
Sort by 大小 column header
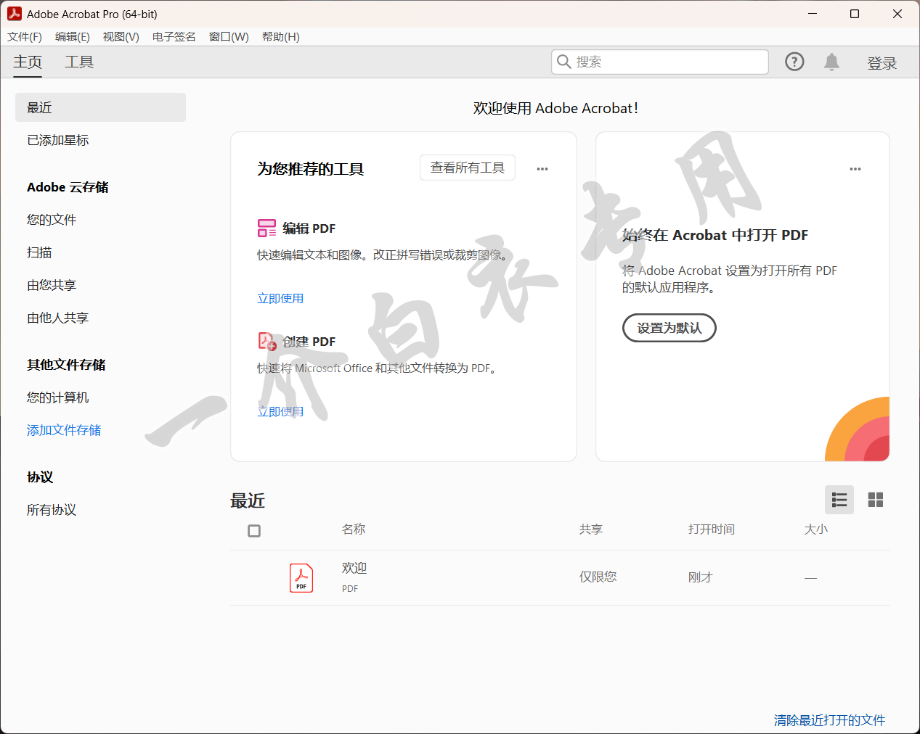click(x=816, y=529)
